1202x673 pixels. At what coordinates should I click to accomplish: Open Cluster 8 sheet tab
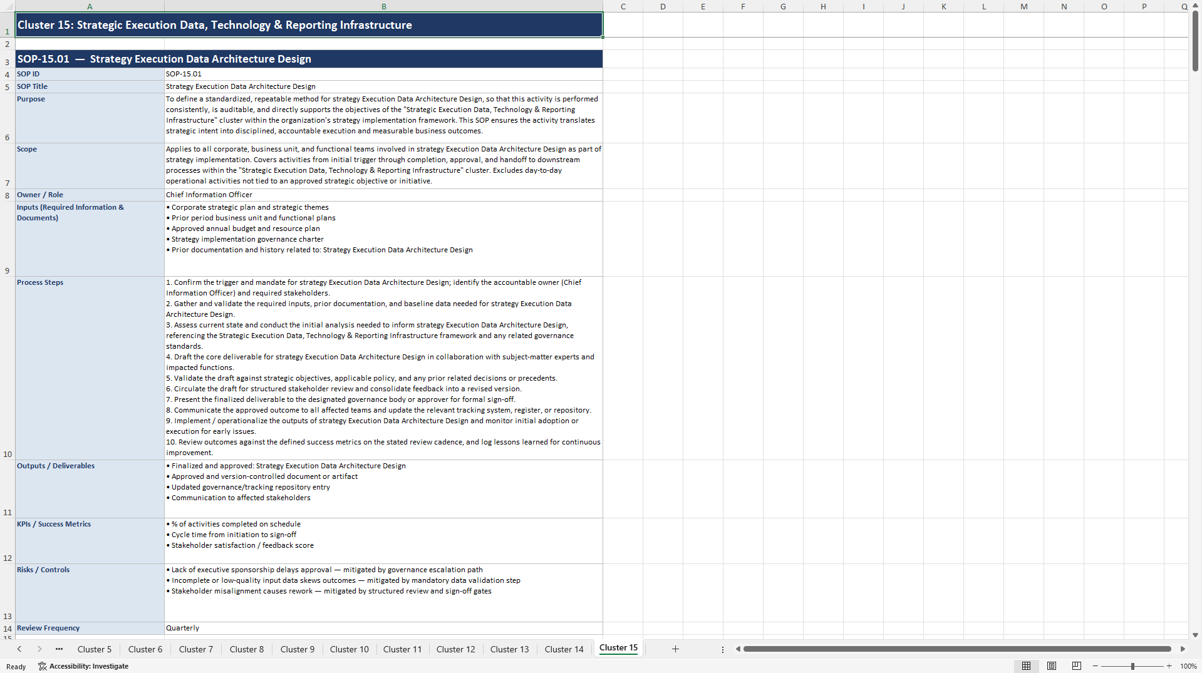pos(246,649)
